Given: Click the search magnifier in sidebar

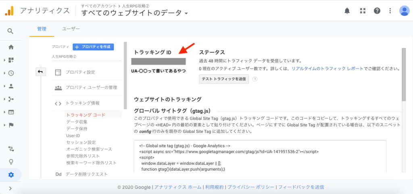Looking at the screenshot, I should click(10, 31).
